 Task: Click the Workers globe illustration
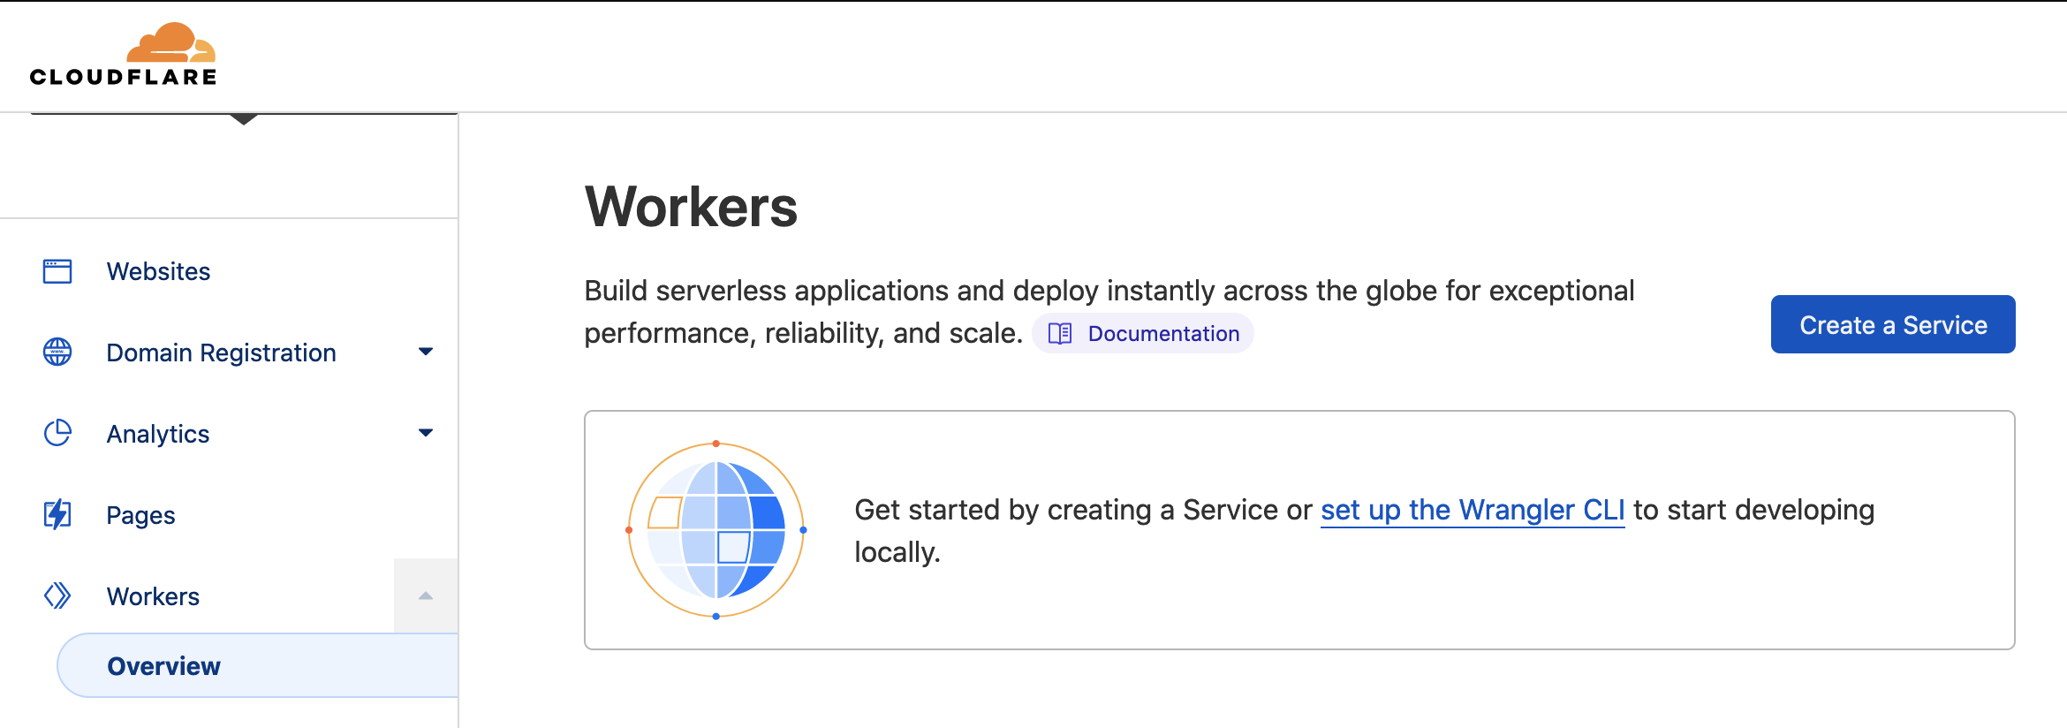click(716, 530)
